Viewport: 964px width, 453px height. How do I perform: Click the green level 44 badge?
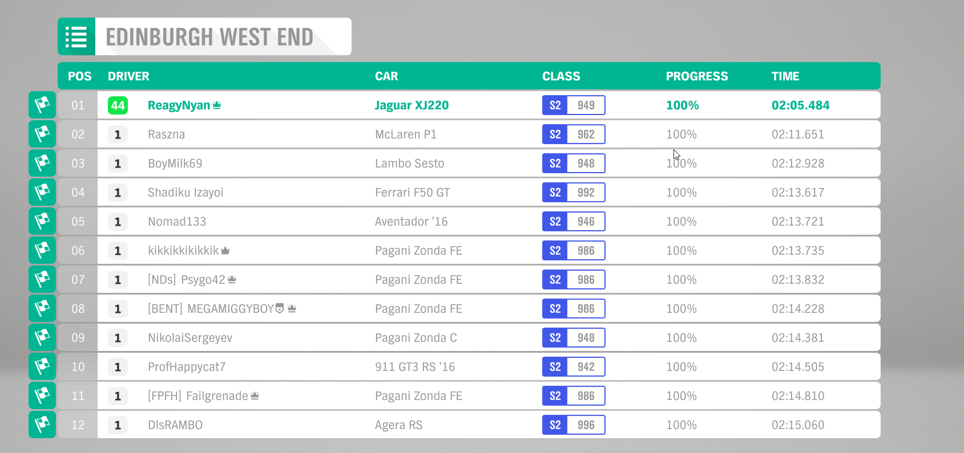[x=118, y=105]
